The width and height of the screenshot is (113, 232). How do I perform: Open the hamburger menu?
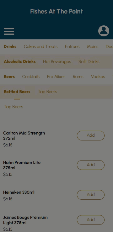pos(9,31)
